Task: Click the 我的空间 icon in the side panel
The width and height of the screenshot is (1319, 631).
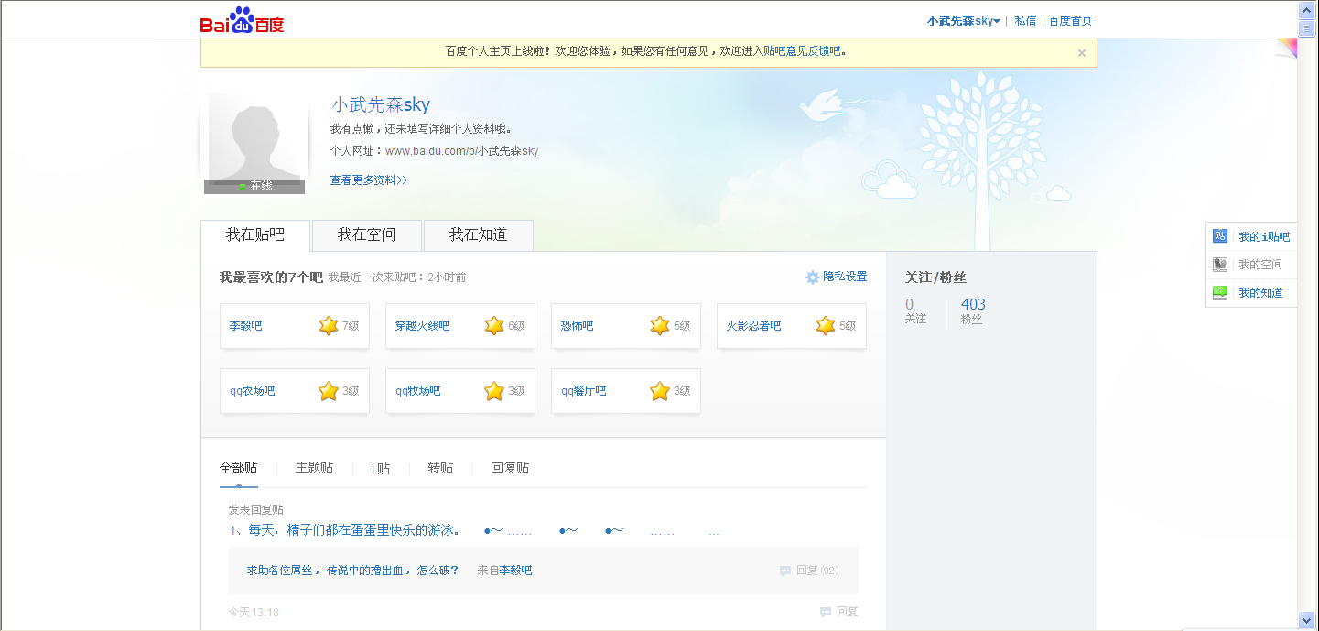Action: tap(1220, 265)
